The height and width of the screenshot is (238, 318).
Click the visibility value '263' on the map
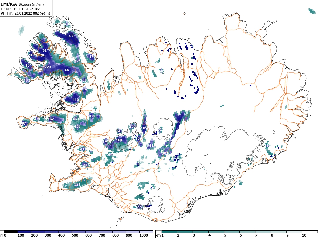(x=83, y=80)
